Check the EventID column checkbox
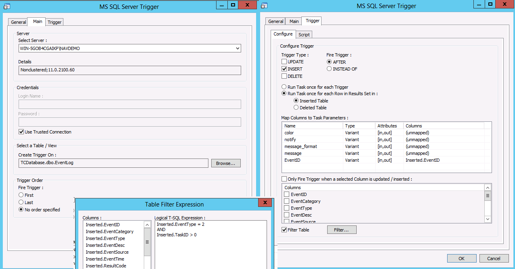 (286, 194)
